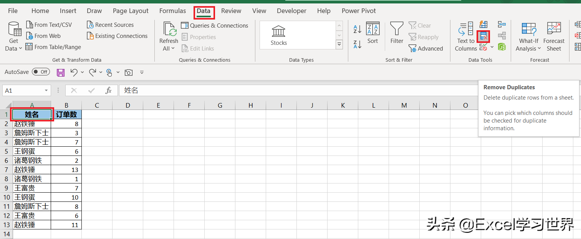Open What-If Analysis dropdown
Viewport: 581px width, 239px height.
528,37
